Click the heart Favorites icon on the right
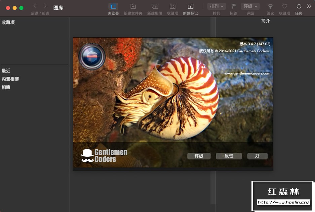 click(x=284, y=6)
